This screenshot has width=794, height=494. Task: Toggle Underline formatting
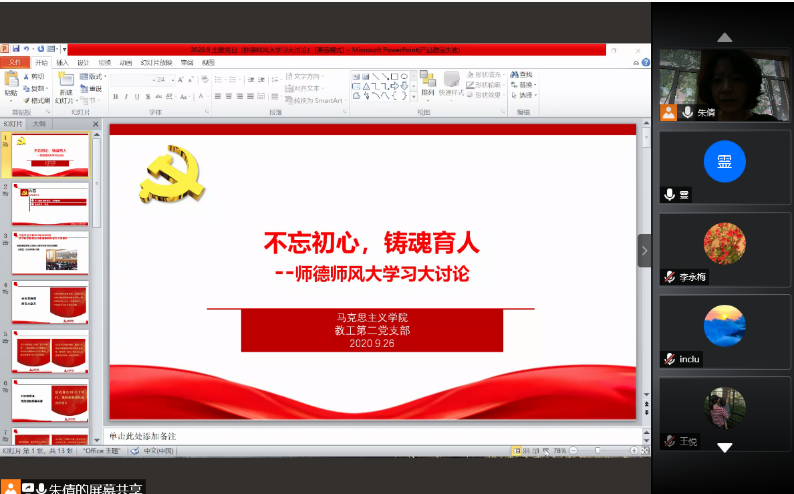tap(137, 96)
